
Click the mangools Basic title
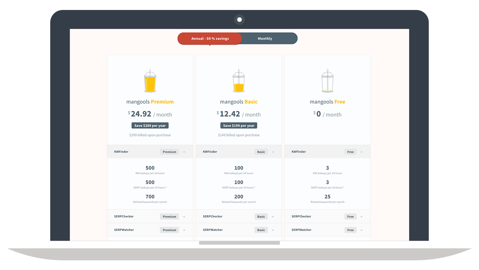pyautogui.click(x=239, y=102)
